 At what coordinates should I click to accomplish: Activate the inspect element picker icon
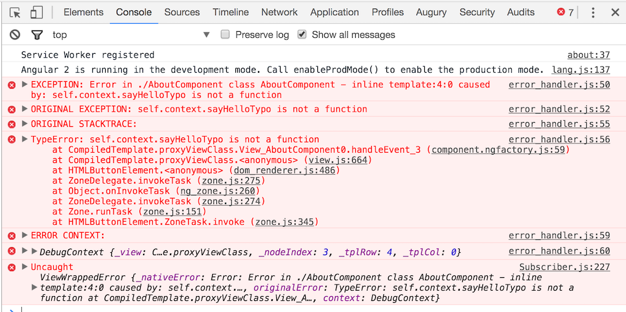[x=15, y=13]
